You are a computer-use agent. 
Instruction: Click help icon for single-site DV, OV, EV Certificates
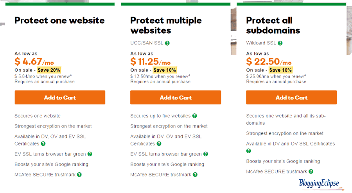43,143
